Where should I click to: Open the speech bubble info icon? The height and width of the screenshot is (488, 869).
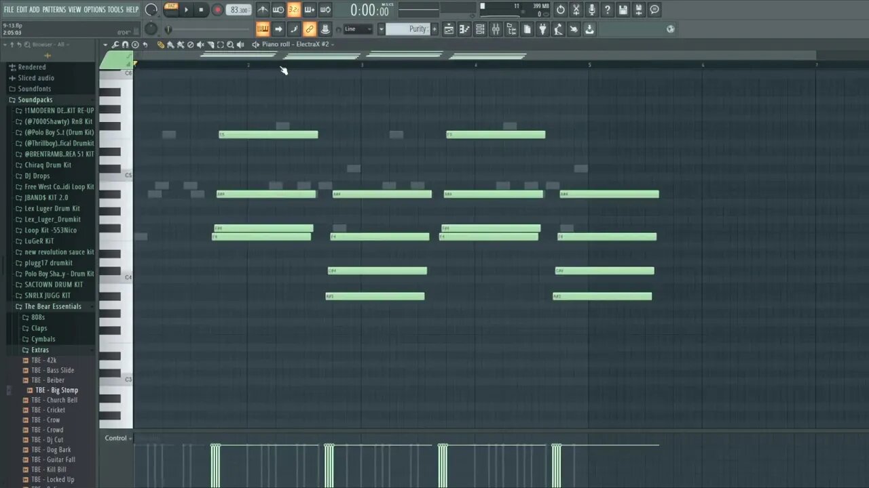[654, 9]
